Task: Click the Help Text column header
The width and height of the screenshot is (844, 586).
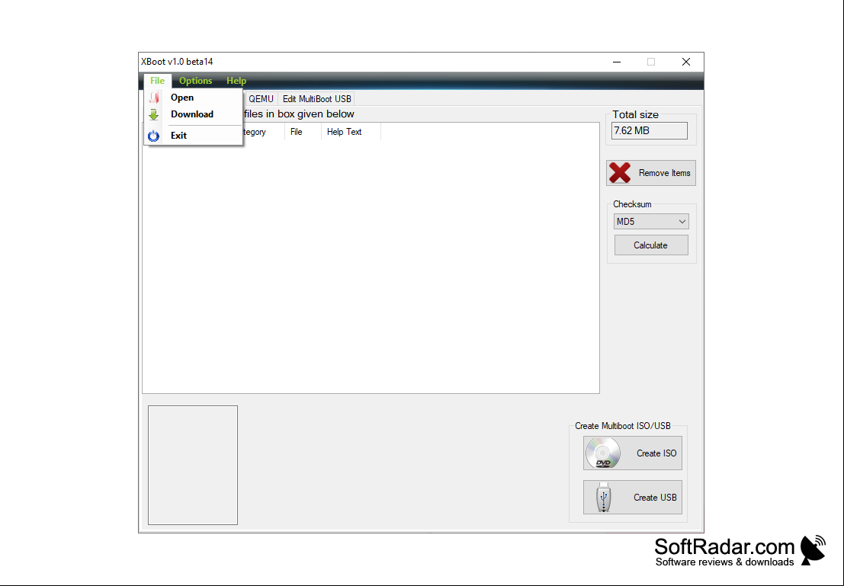Action: pos(351,132)
